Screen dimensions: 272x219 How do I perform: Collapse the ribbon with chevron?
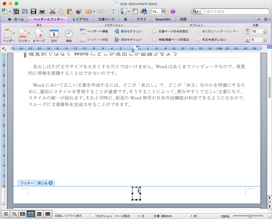point(259,19)
